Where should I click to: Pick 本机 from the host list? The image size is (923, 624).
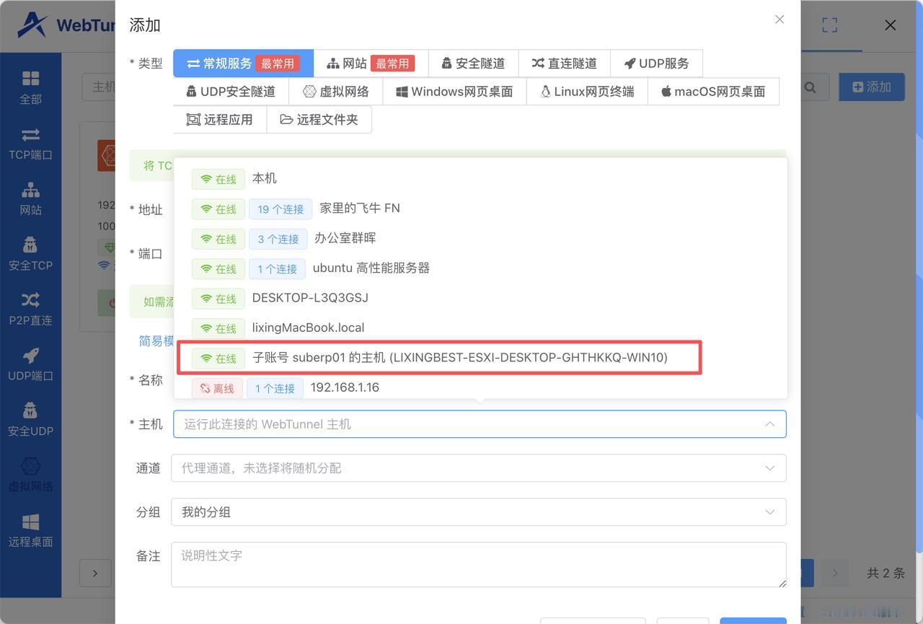(x=480, y=178)
